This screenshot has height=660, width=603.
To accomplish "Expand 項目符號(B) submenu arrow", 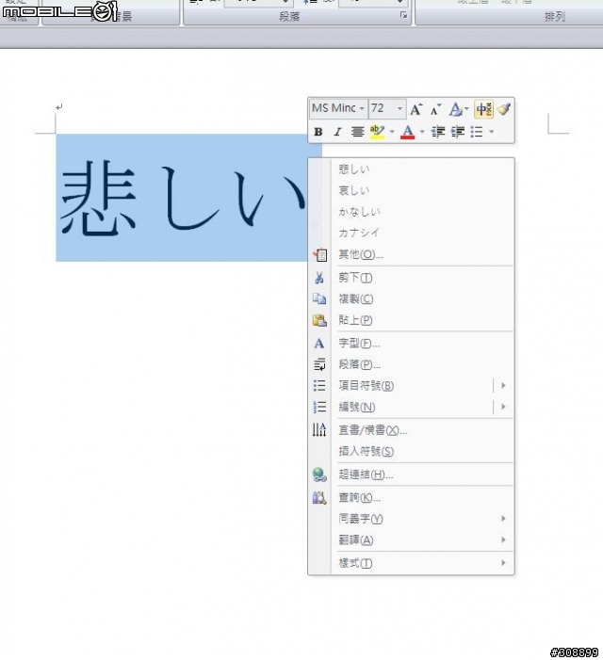I will click(x=503, y=386).
